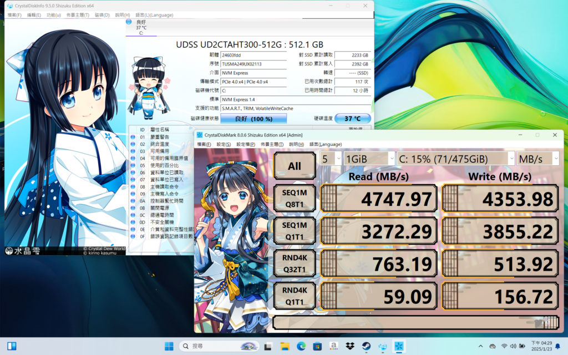Screen dimensions: 568x355
Task: Open Task View on taskbar
Action: point(268,347)
